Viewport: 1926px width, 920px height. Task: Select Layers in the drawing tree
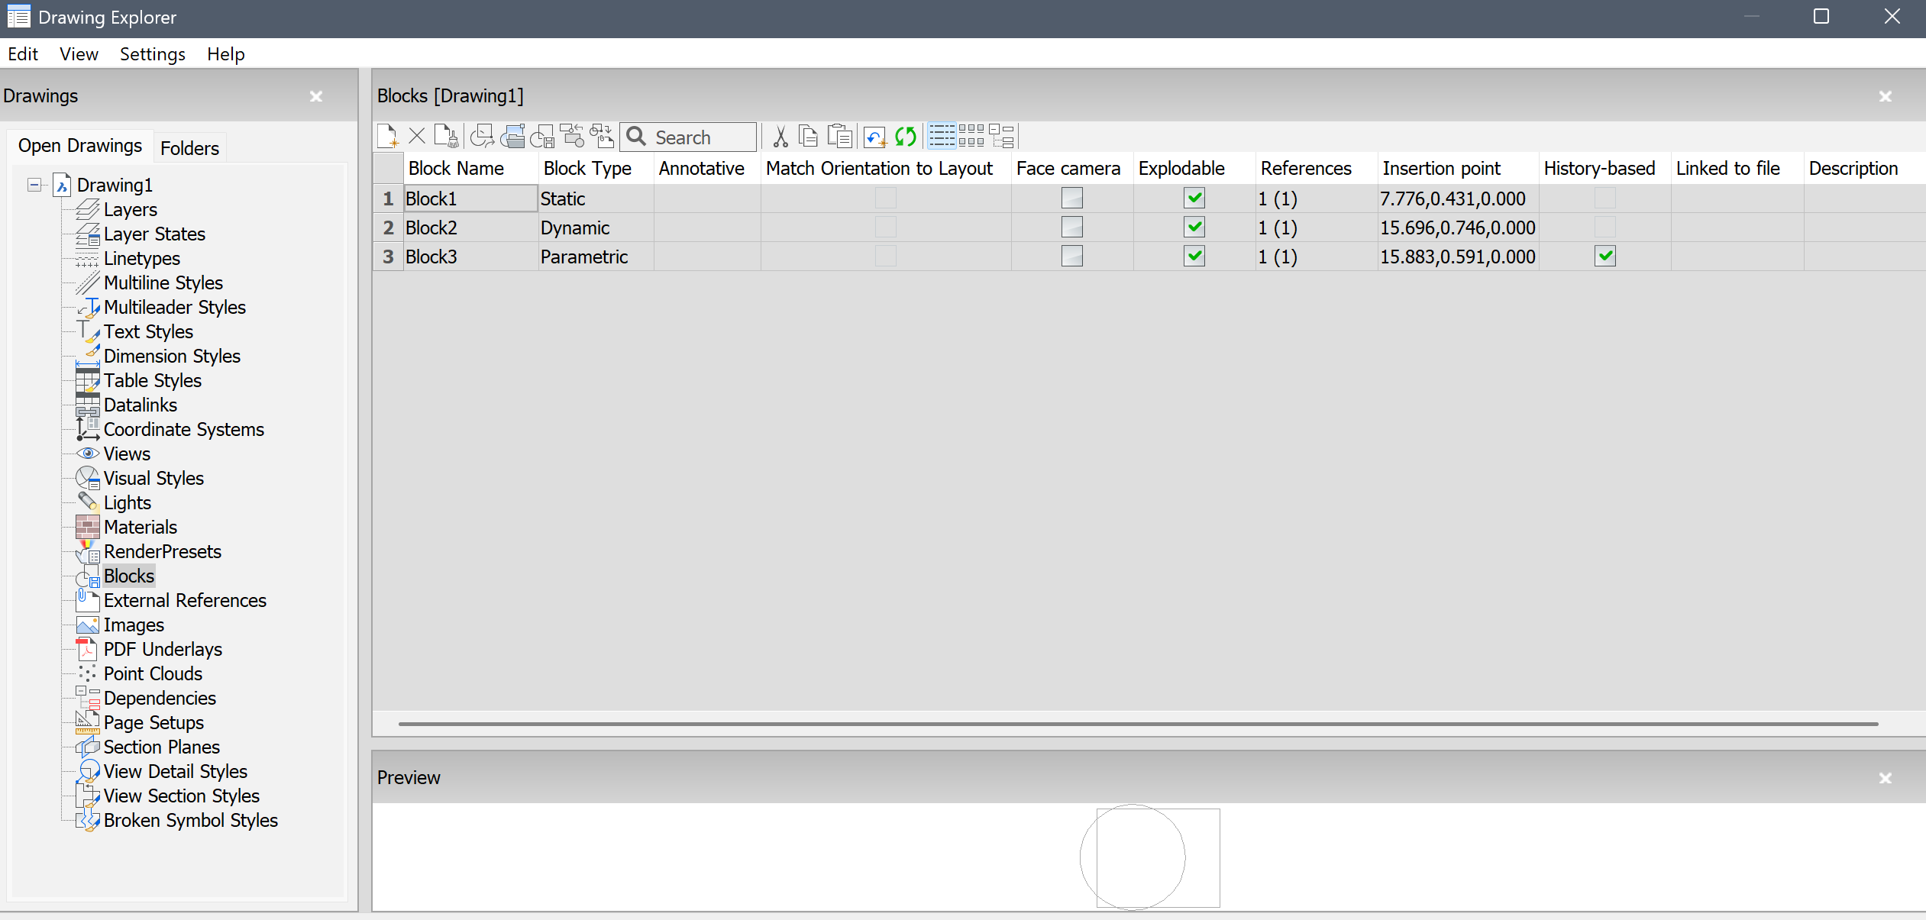130,210
